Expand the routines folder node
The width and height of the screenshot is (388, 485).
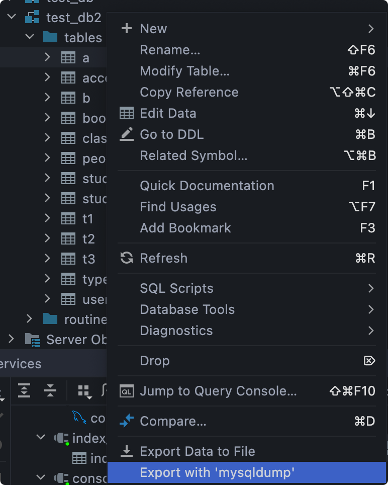pos(29,319)
